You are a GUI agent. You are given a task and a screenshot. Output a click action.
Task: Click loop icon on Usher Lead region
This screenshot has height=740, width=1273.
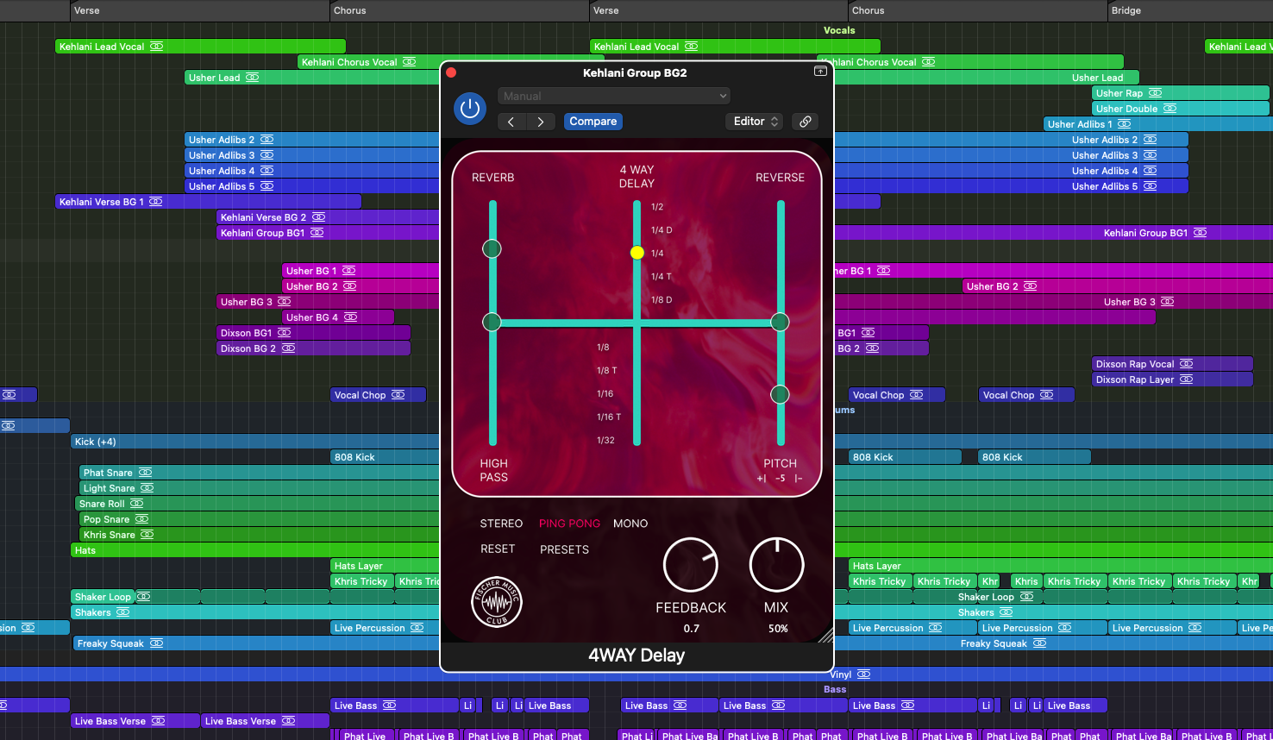tap(252, 78)
